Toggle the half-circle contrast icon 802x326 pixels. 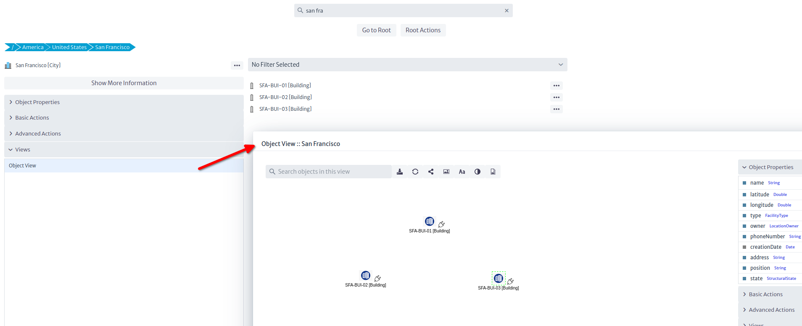pos(478,172)
